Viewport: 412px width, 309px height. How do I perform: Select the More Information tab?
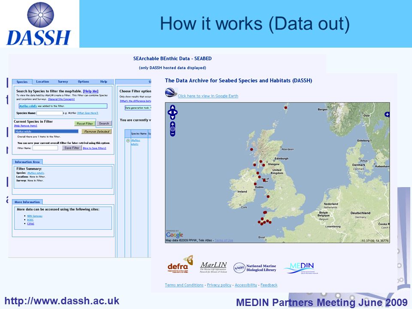pos(27,202)
